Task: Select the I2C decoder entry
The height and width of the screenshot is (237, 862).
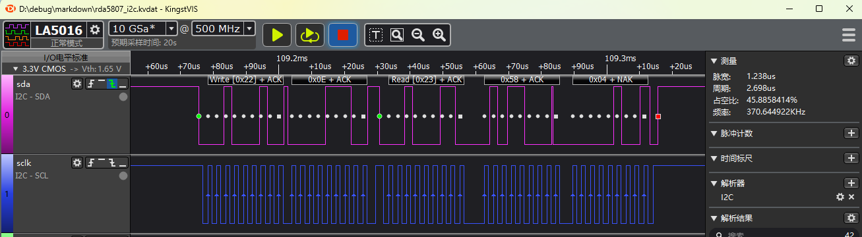Action: point(727,197)
